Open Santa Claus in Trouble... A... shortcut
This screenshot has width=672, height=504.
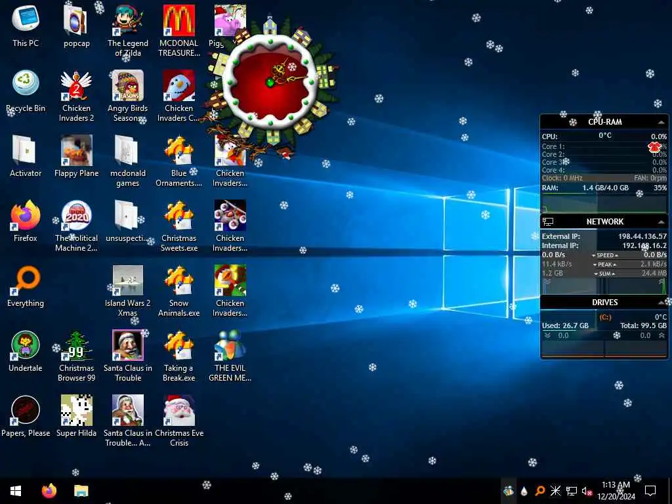tap(128, 421)
